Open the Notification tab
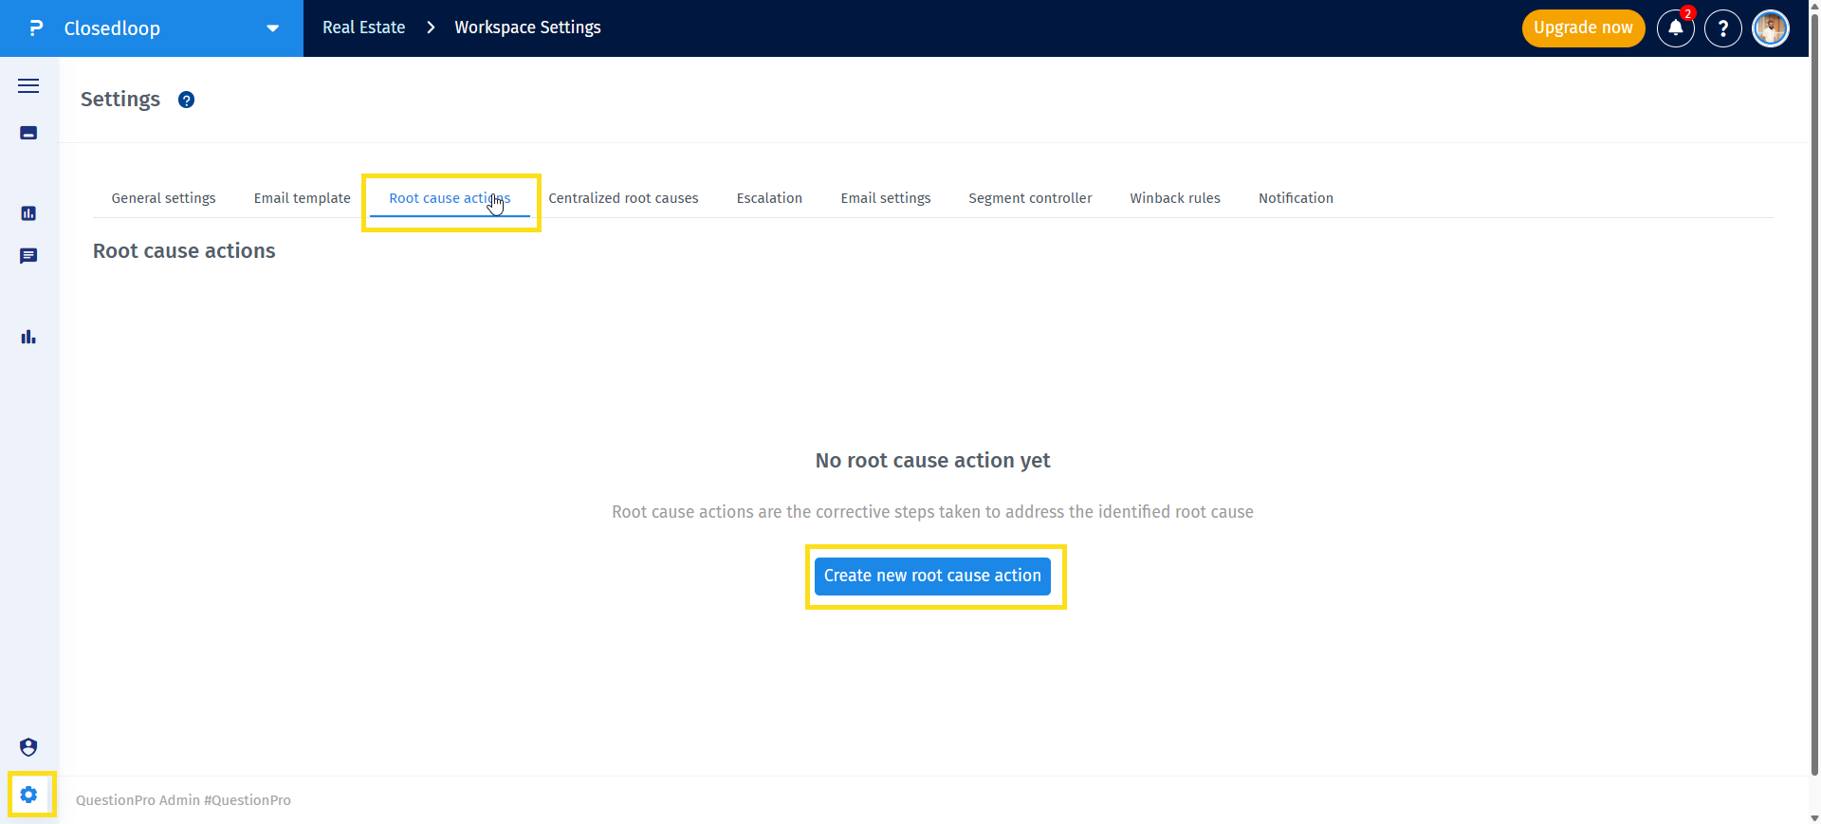 pos(1296,198)
